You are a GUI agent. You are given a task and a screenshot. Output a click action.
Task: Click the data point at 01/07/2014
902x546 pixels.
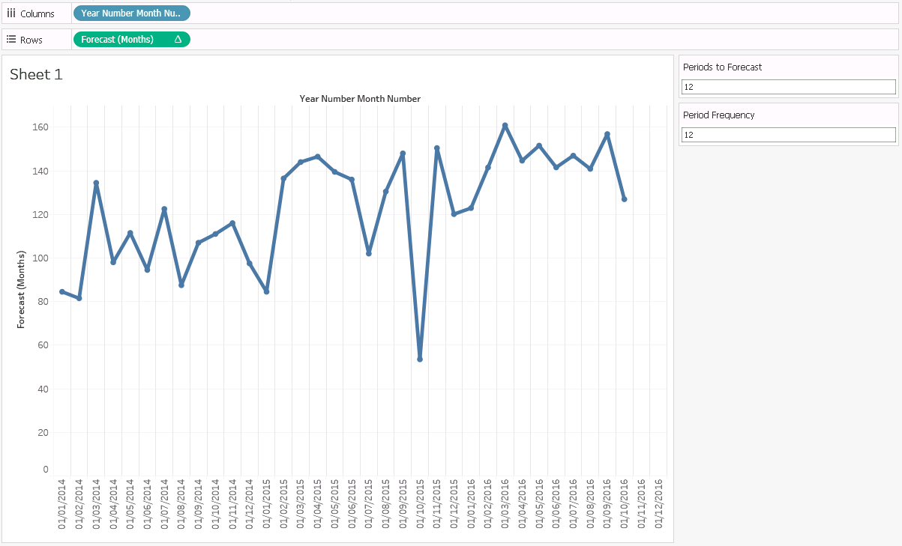point(164,210)
